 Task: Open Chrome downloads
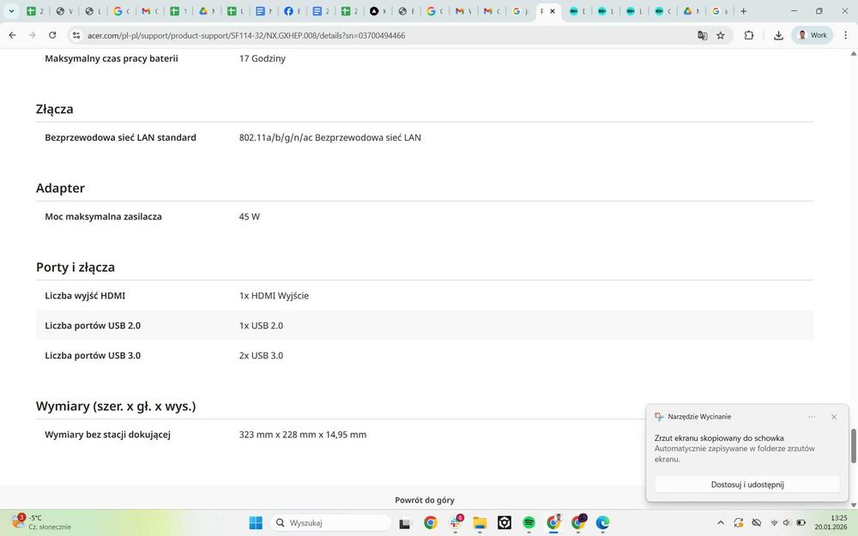pyautogui.click(x=778, y=35)
